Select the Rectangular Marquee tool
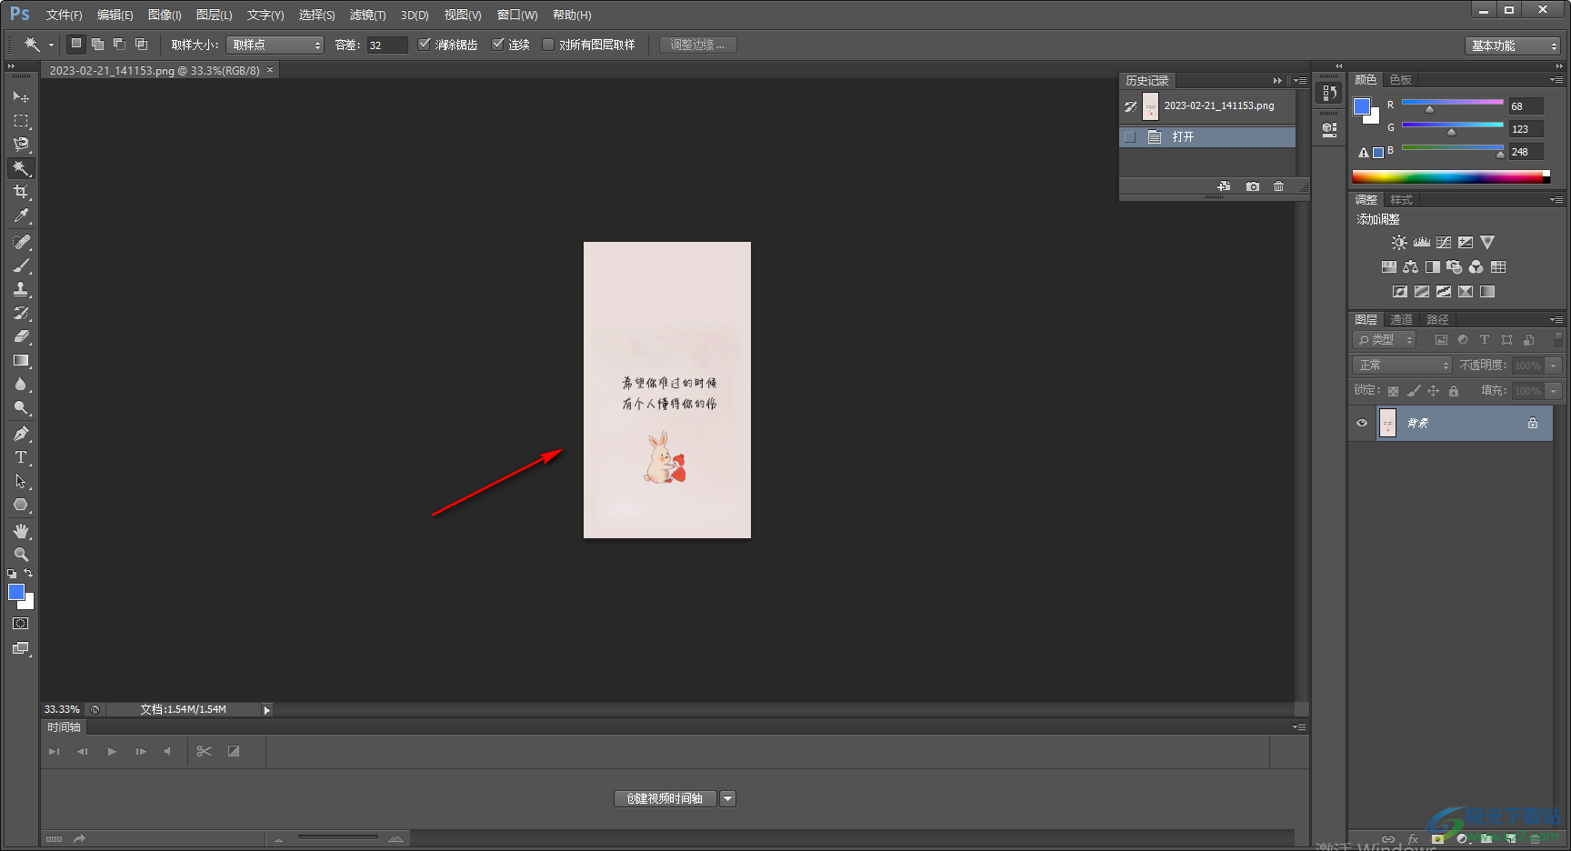The height and width of the screenshot is (851, 1571). pos(21,121)
